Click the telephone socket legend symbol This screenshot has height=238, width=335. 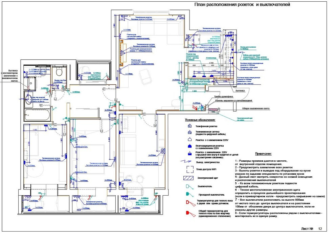[189, 126]
